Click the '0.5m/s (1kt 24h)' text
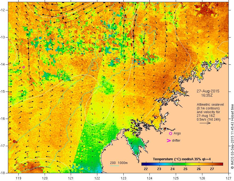 point(208,120)
